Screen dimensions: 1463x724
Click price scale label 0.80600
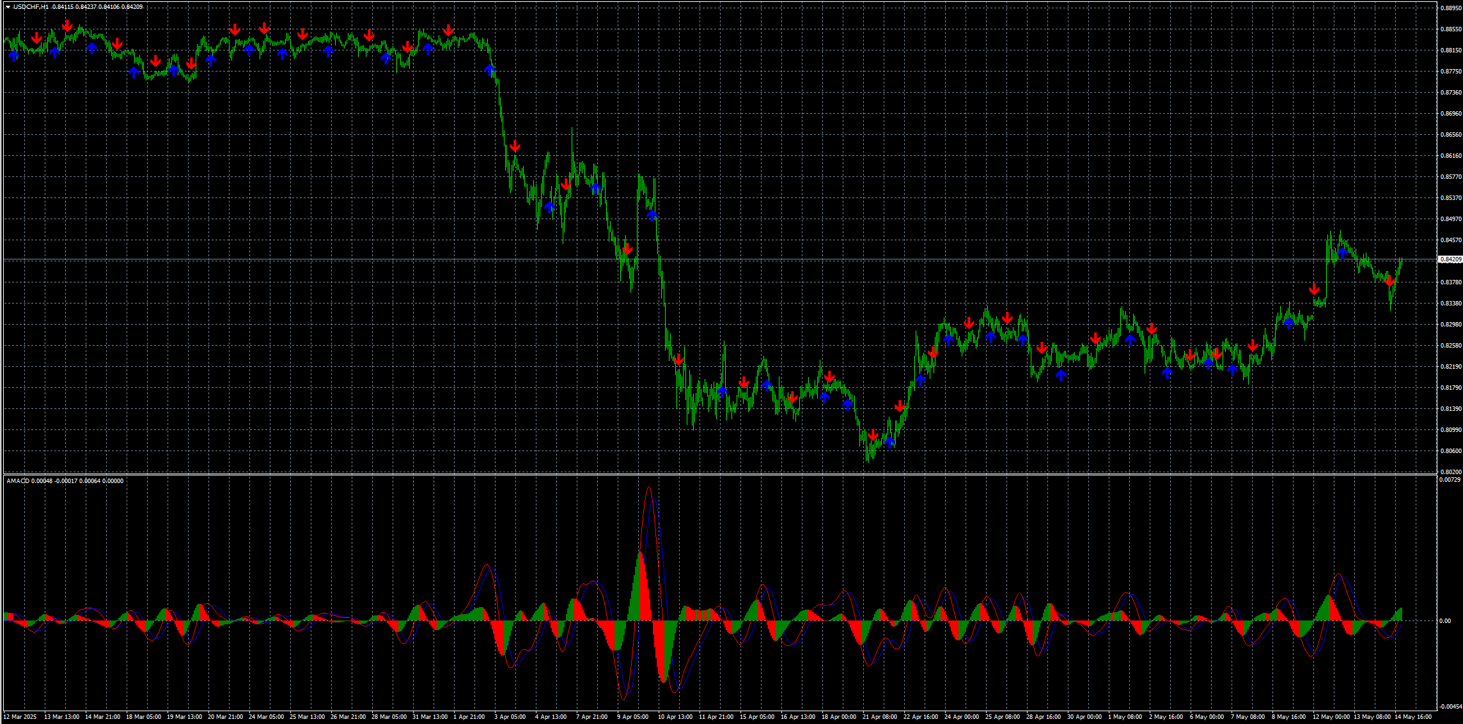1450,451
